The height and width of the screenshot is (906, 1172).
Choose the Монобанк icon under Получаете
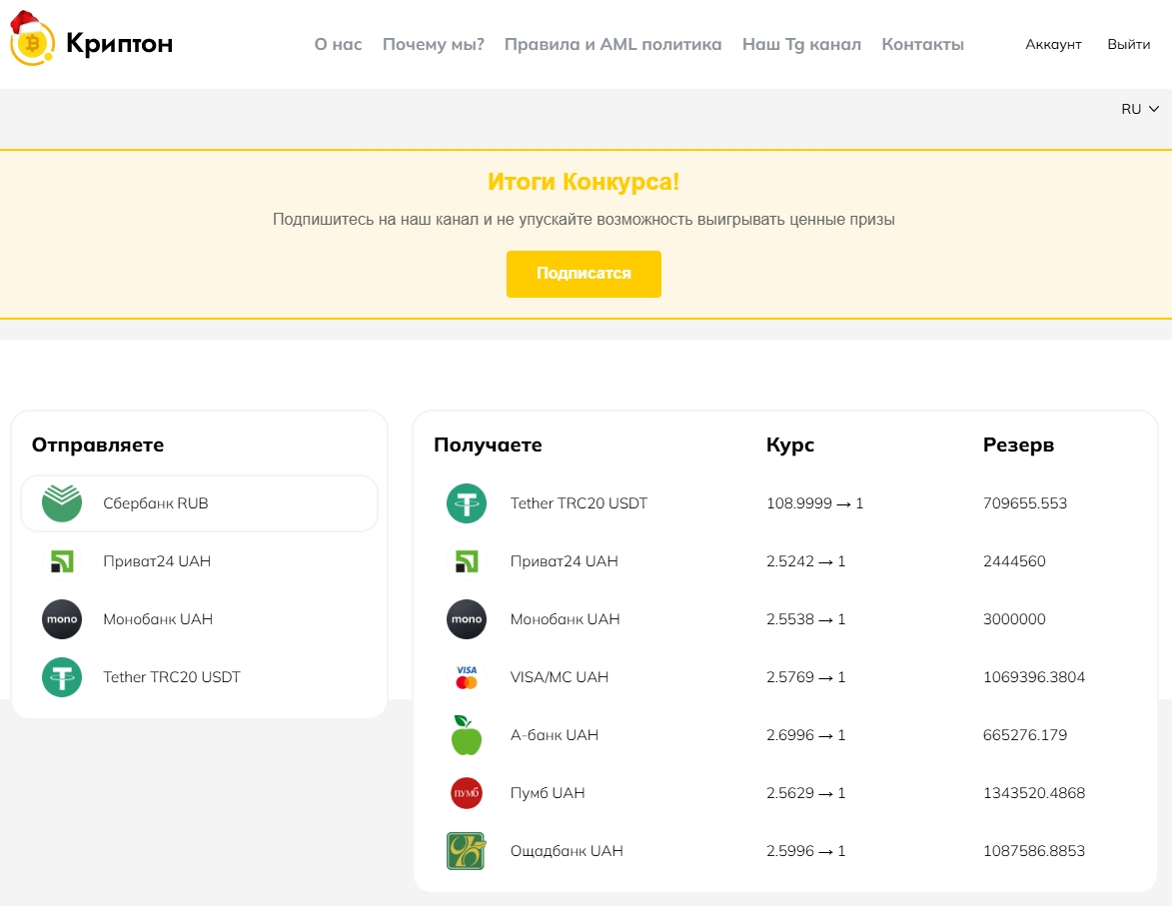466,619
